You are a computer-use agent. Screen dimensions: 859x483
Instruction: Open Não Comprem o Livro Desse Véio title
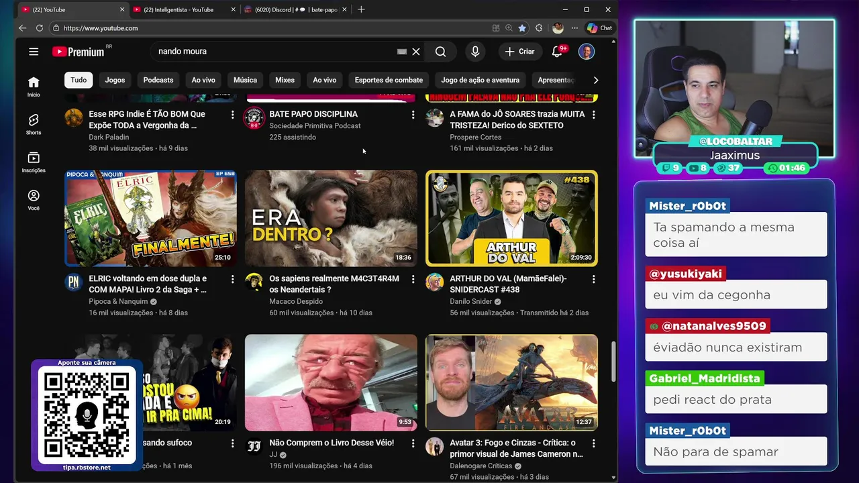[332, 443]
